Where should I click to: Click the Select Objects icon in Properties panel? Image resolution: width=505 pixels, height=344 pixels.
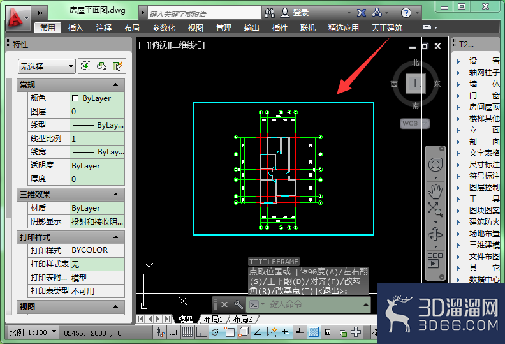102,66
